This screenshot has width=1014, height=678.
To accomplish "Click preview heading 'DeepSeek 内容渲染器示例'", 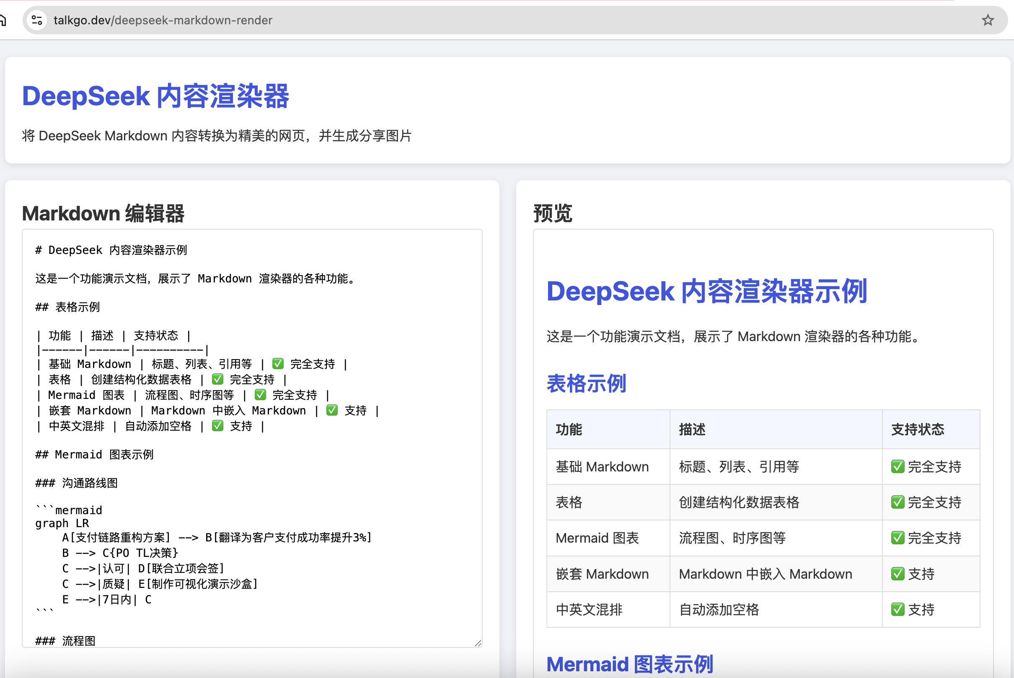I will [x=706, y=291].
